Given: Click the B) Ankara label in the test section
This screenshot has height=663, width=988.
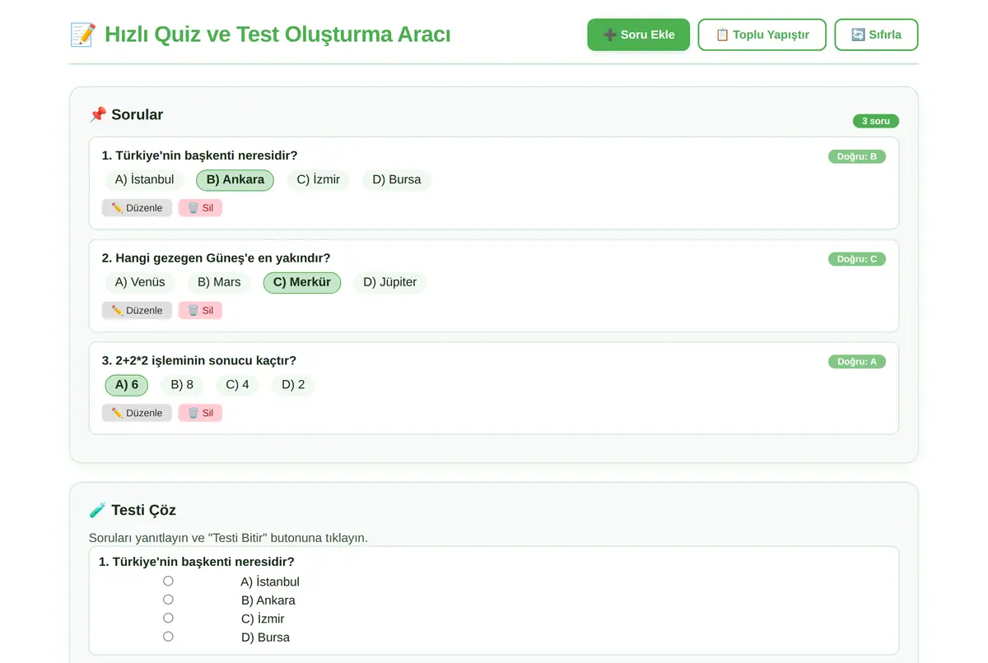Looking at the screenshot, I should (x=268, y=600).
